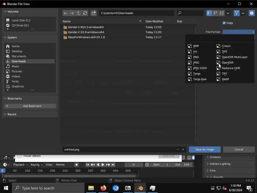Open 7-Zip from the taskbar
The image size is (257, 193).
click(x=128, y=188)
